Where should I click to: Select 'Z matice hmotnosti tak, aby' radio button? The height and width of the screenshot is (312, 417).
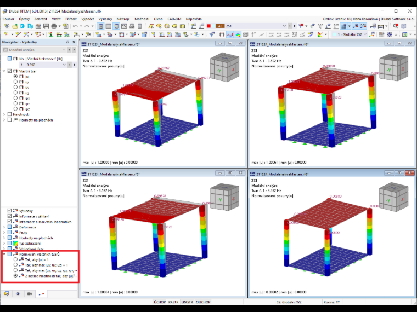tap(15, 276)
